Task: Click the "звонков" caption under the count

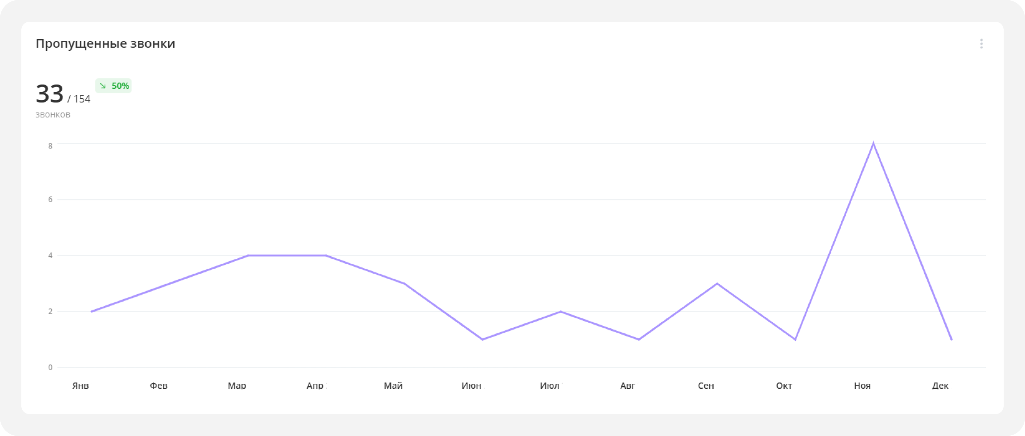Action: [x=53, y=115]
